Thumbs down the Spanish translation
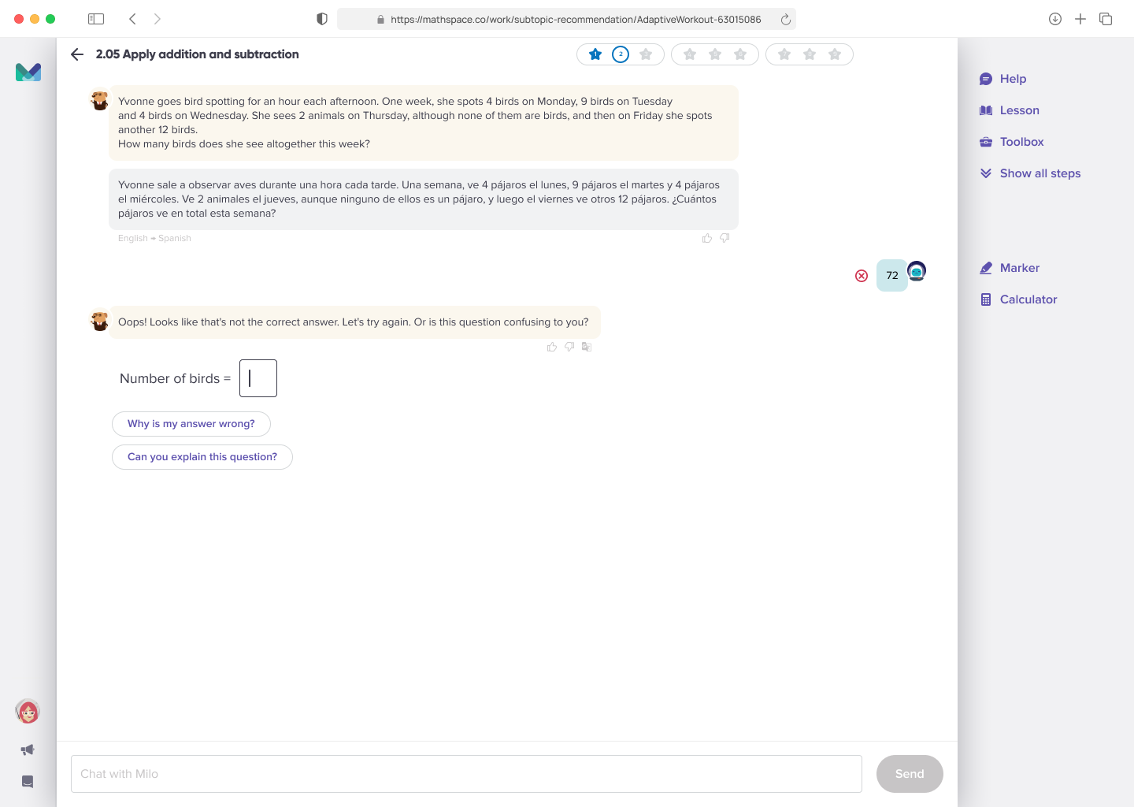The height and width of the screenshot is (807, 1134). pyautogui.click(x=724, y=238)
